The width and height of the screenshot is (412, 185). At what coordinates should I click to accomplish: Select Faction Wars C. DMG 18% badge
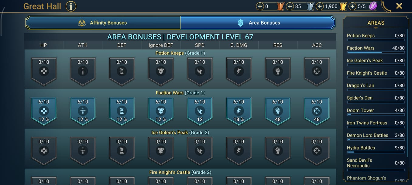239,111
